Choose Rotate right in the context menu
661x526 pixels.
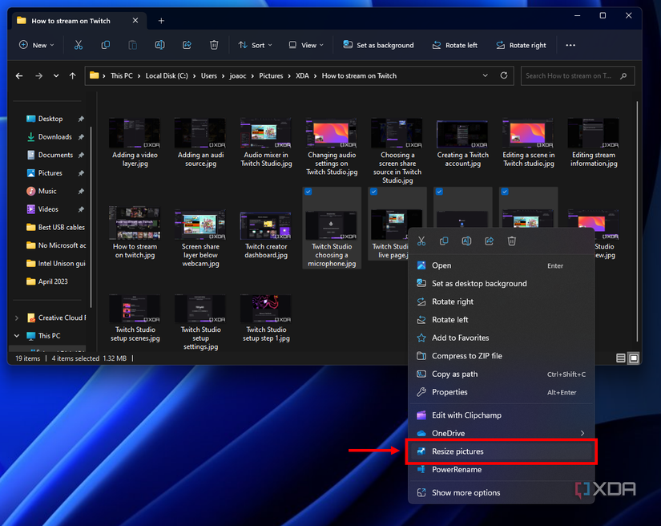(502, 301)
